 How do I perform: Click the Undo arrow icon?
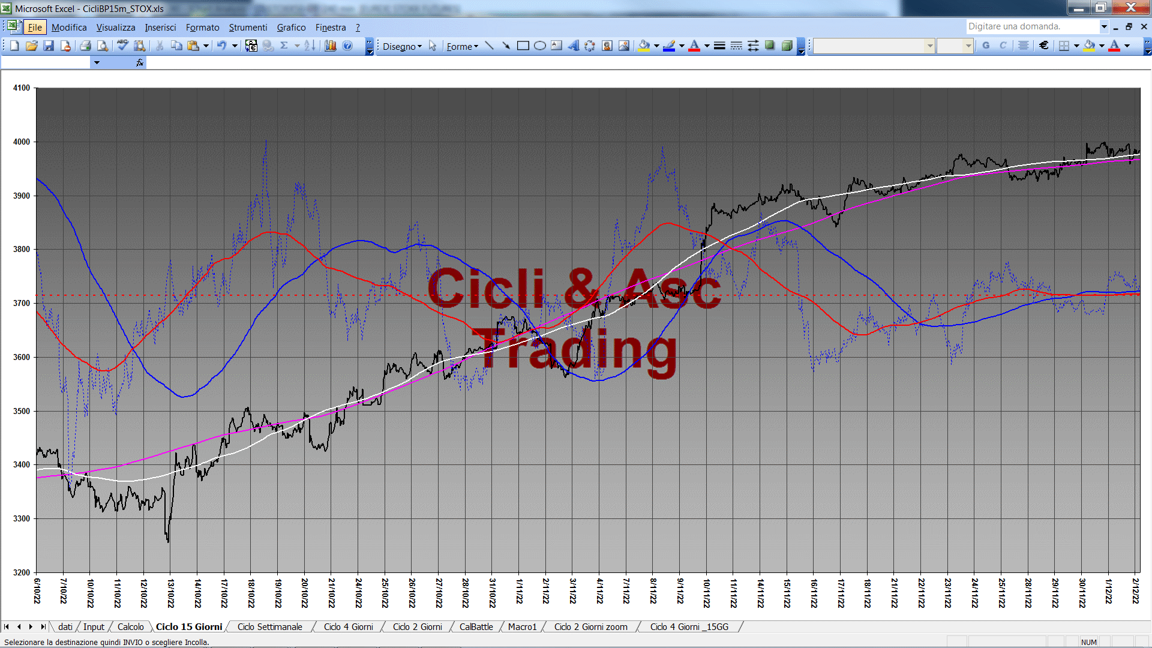(221, 46)
